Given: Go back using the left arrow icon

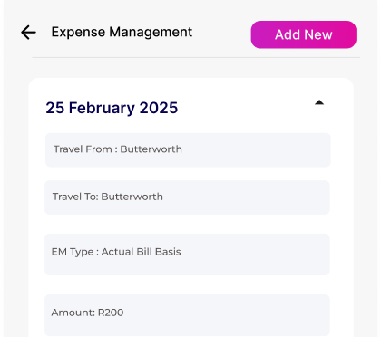Looking at the screenshot, I should tap(28, 33).
